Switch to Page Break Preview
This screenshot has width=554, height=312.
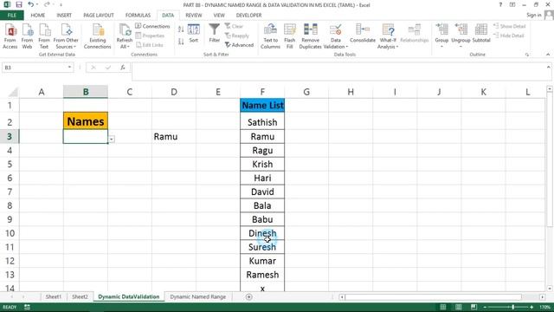[473, 307]
